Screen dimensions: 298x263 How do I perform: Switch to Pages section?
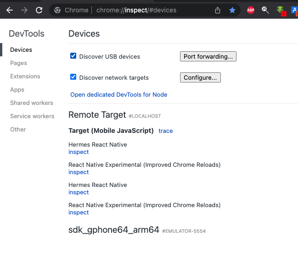tap(19, 63)
